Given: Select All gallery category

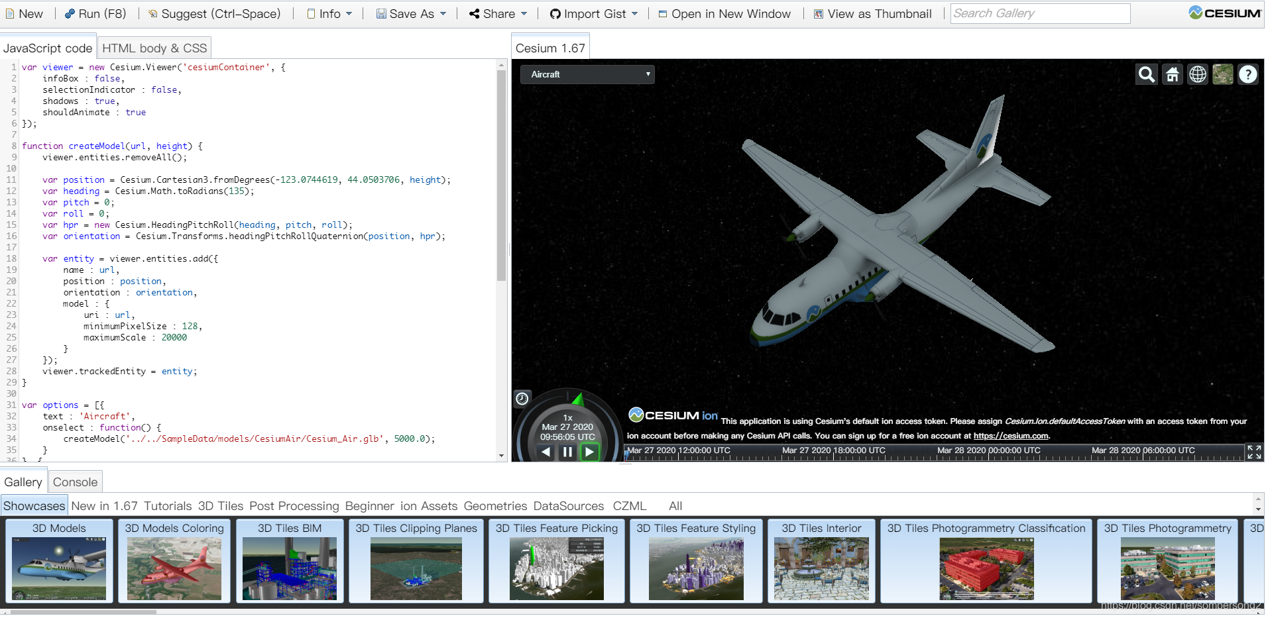Looking at the screenshot, I should tap(675, 506).
